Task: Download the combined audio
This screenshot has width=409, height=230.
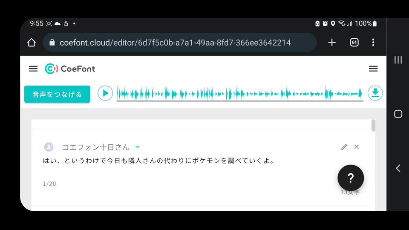Action: pyautogui.click(x=375, y=93)
